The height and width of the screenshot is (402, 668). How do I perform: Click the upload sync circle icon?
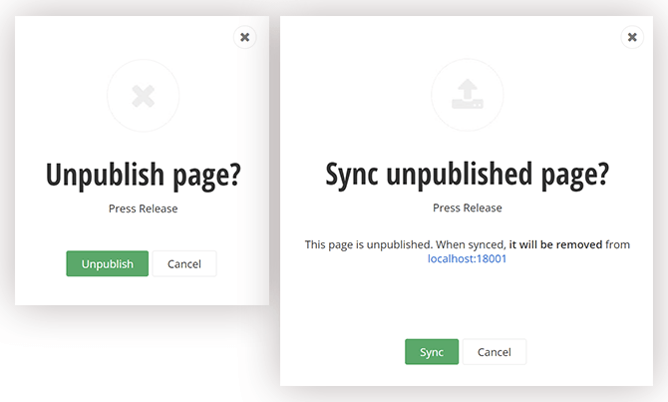click(x=467, y=97)
